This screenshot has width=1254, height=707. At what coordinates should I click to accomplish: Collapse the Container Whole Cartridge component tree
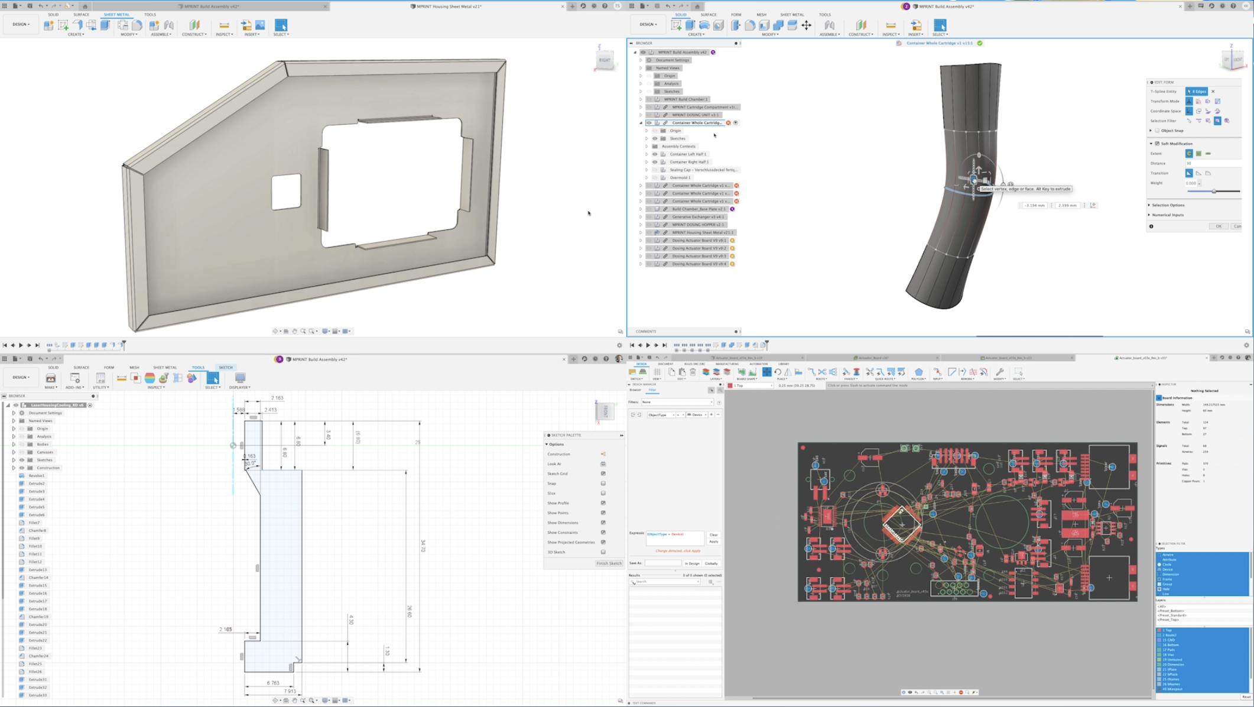(641, 123)
